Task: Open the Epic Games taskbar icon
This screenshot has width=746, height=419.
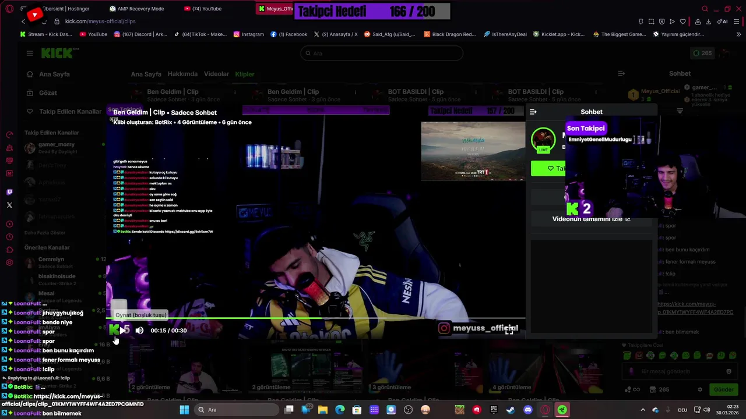Action: tap(494, 410)
